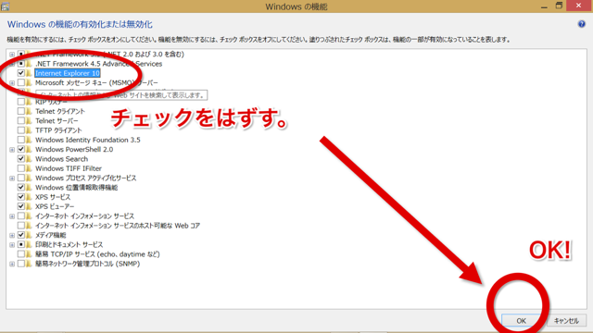593x333 pixels.
Task: Click the folder icon beside Windows Search
Action: [x=29, y=159]
